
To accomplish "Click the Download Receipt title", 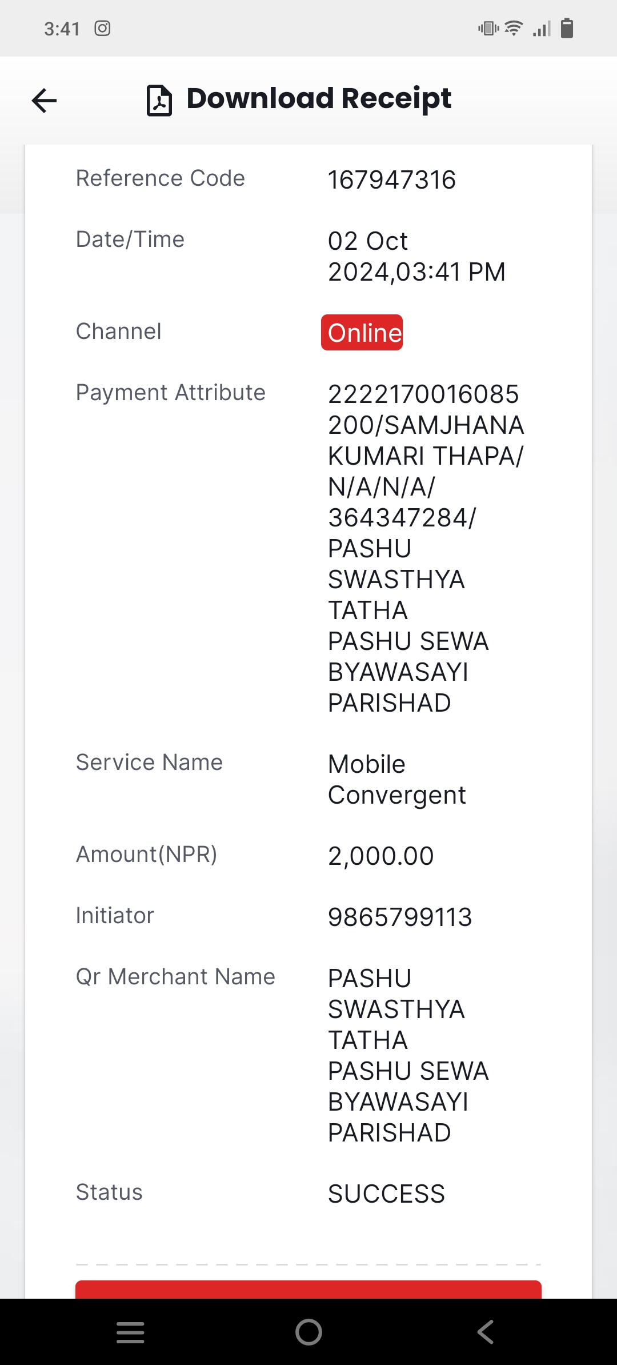I will (x=319, y=99).
